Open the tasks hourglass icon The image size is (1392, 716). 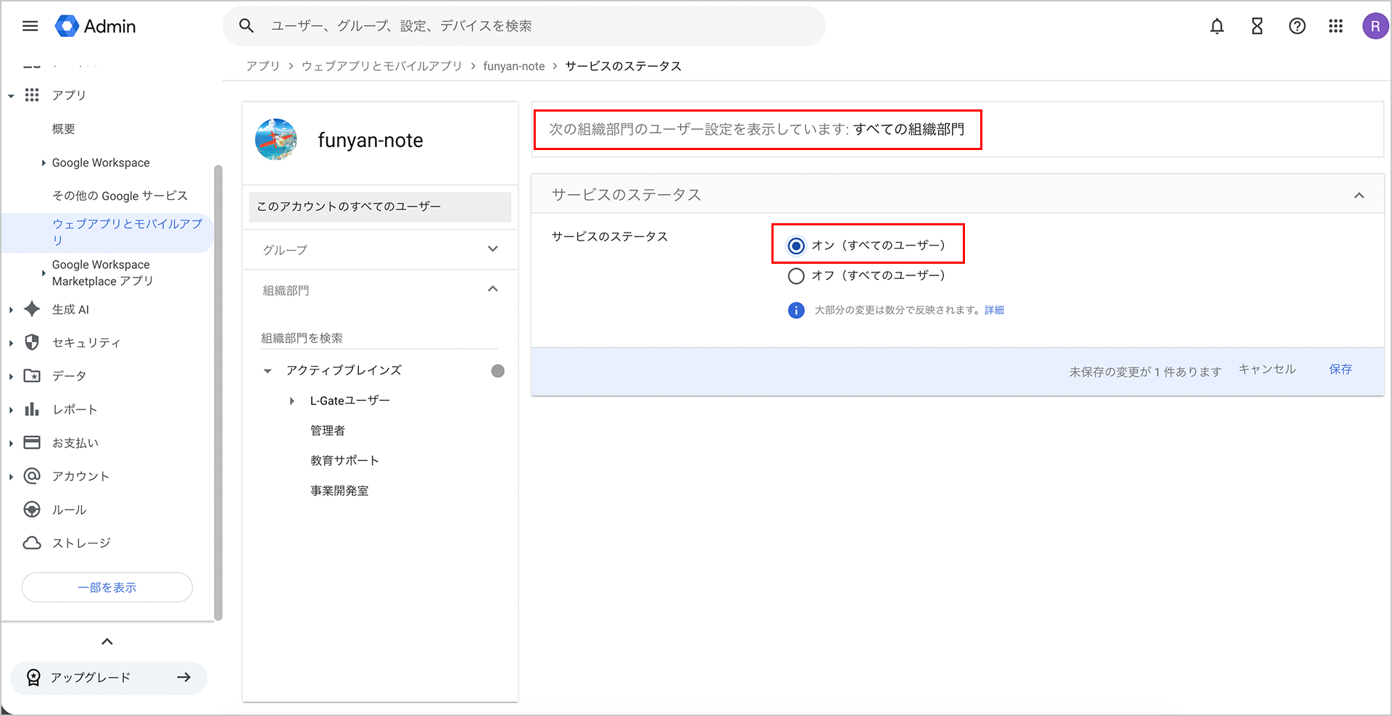click(1257, 26)
